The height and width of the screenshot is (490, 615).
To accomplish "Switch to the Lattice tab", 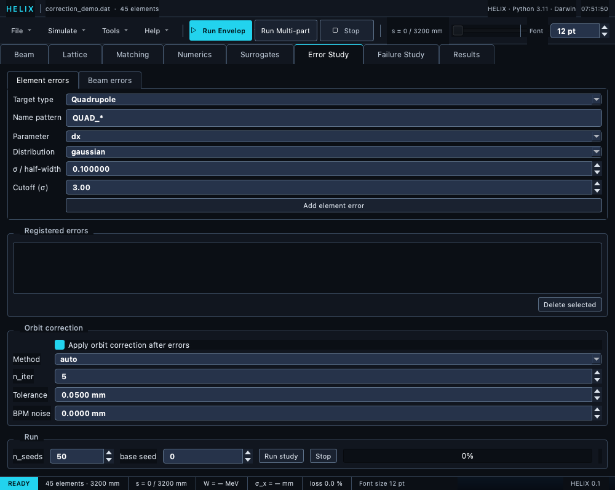I will click(75, 55).
